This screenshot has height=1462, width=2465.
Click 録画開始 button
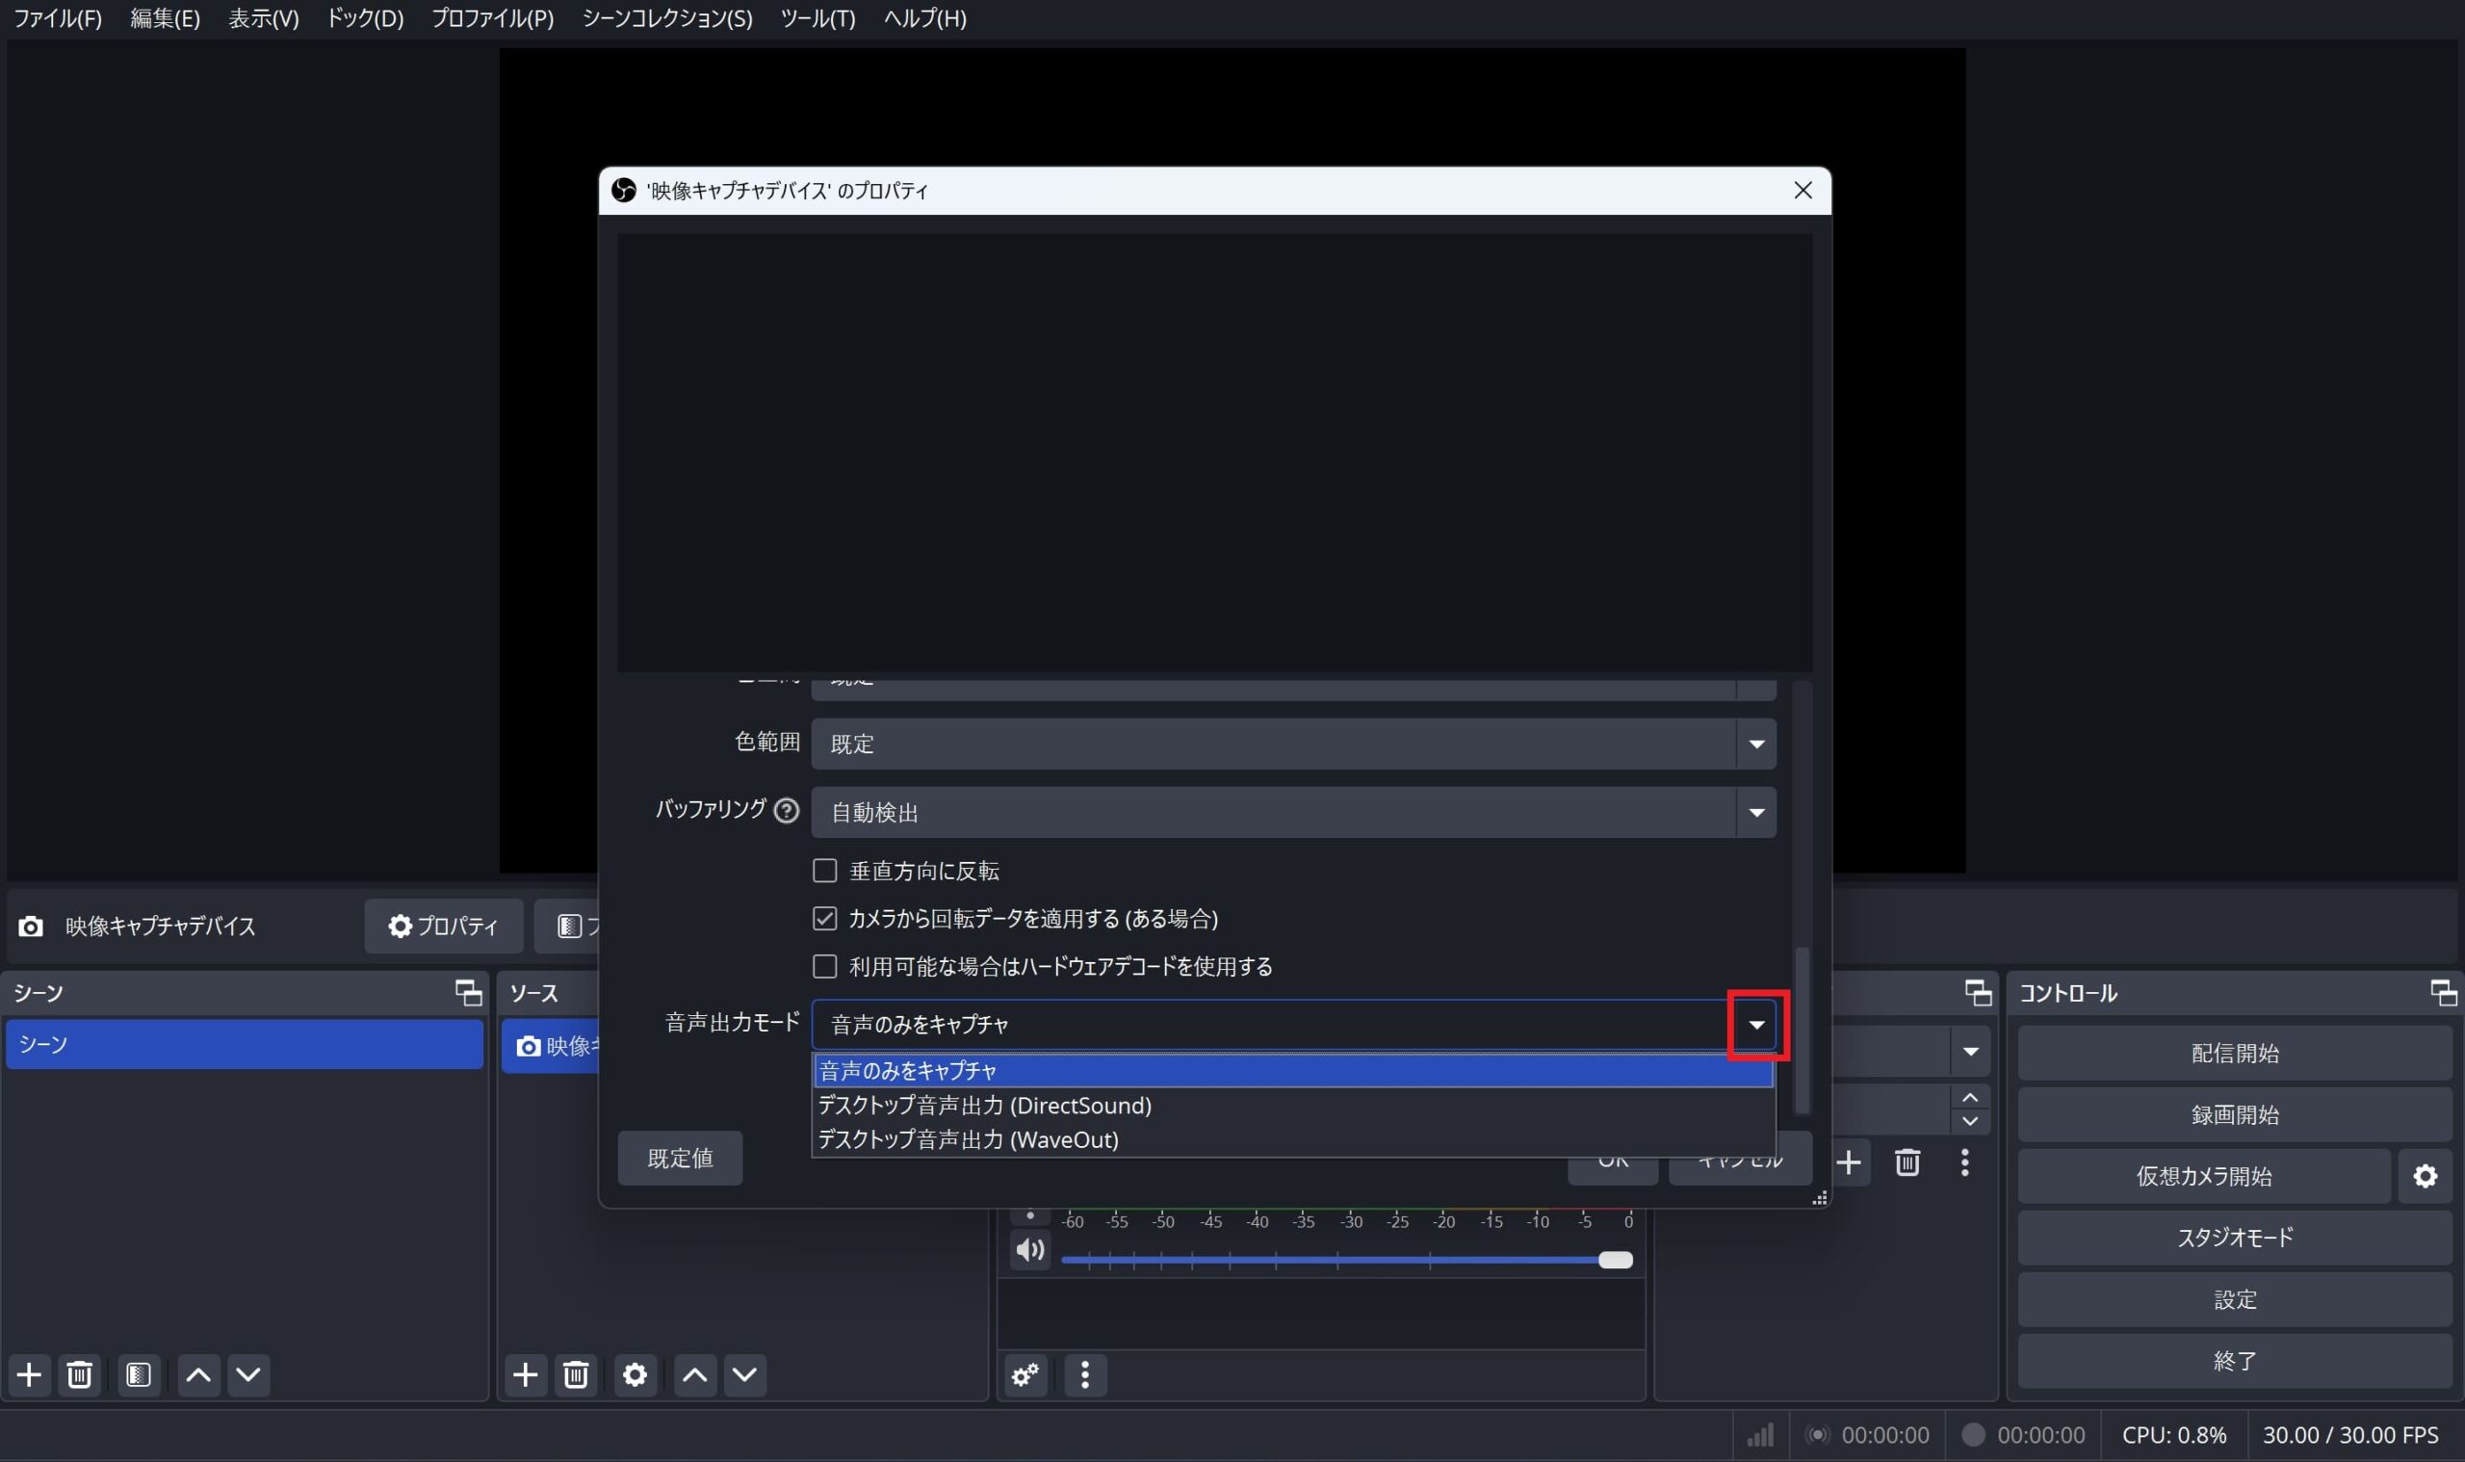[x=2235, y=1114]
